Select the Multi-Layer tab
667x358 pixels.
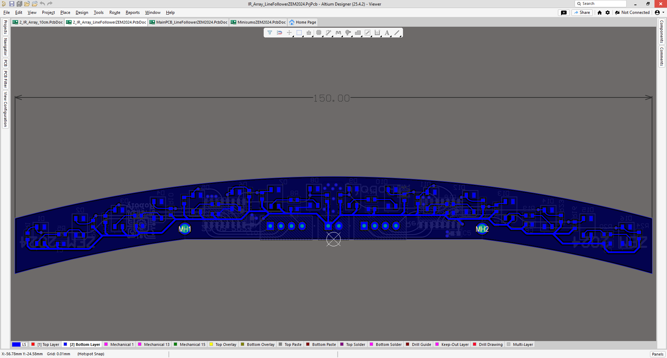coord(520,344)
